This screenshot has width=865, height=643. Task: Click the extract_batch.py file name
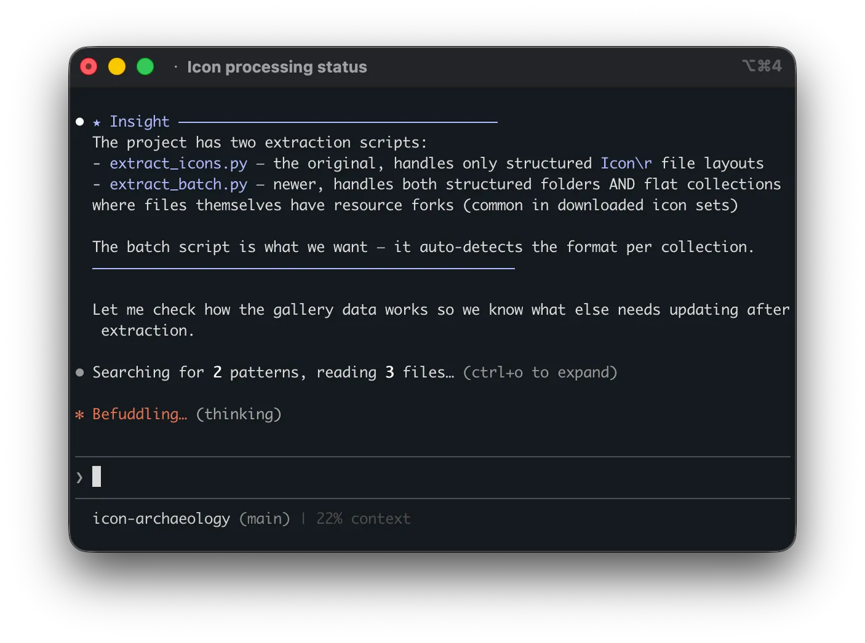click(178, 184)
